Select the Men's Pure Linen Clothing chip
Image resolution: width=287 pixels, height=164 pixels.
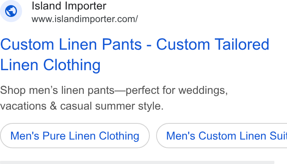75,136
